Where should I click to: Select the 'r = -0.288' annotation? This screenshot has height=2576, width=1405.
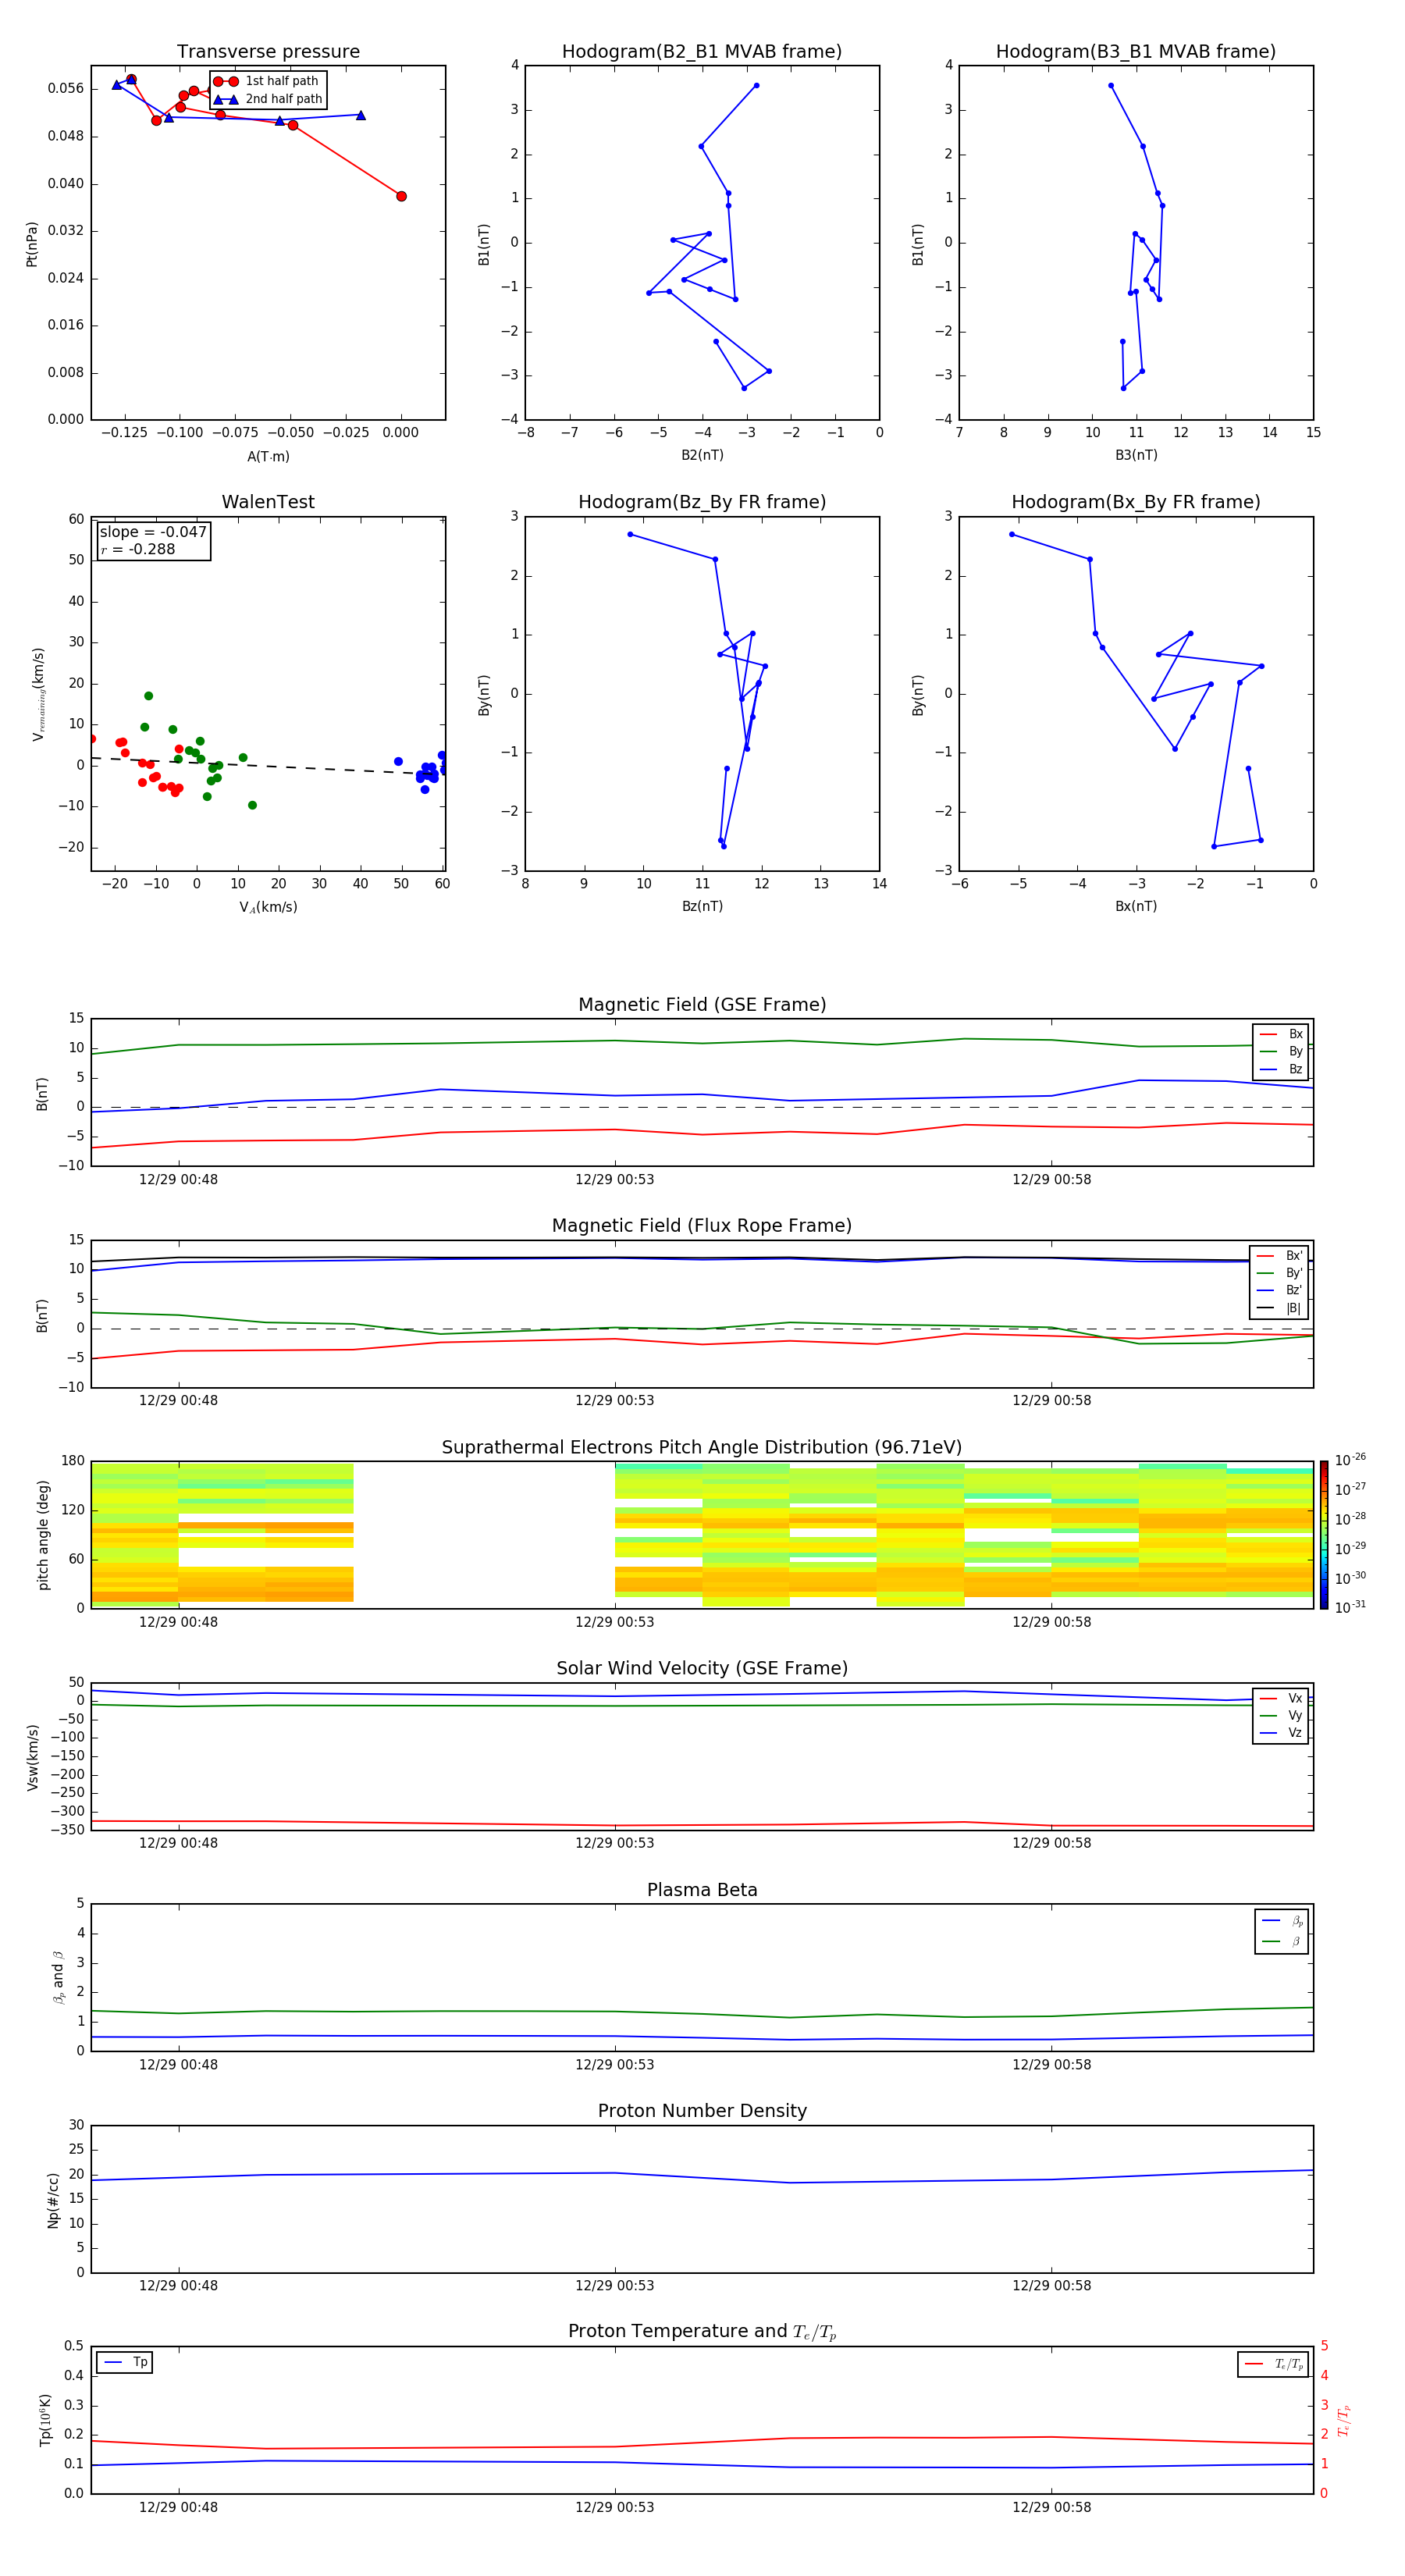137,550
